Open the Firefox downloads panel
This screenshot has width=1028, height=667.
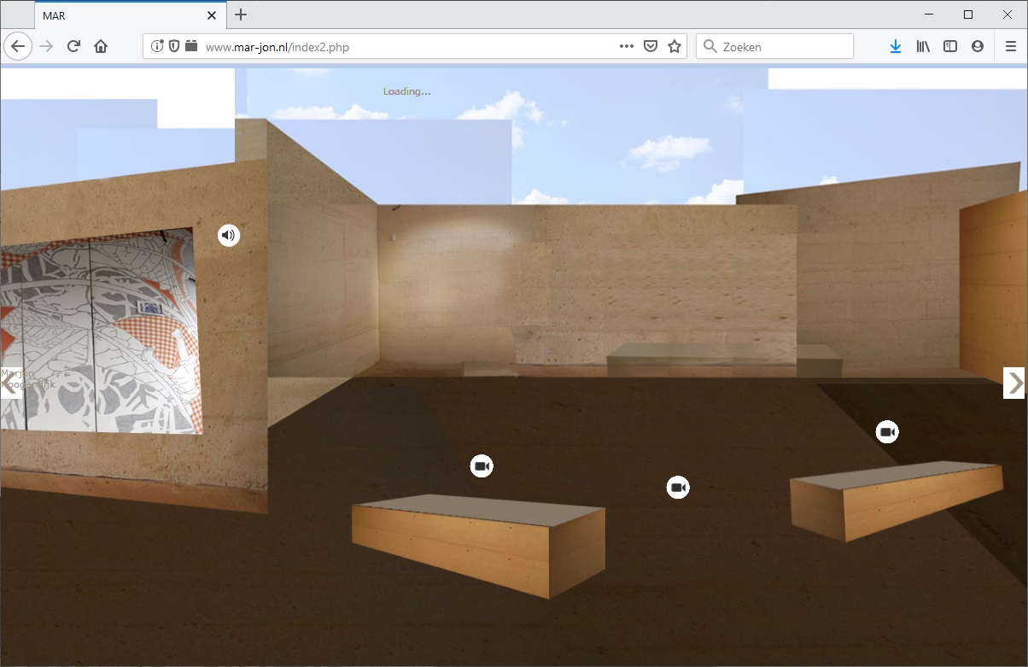895,47
